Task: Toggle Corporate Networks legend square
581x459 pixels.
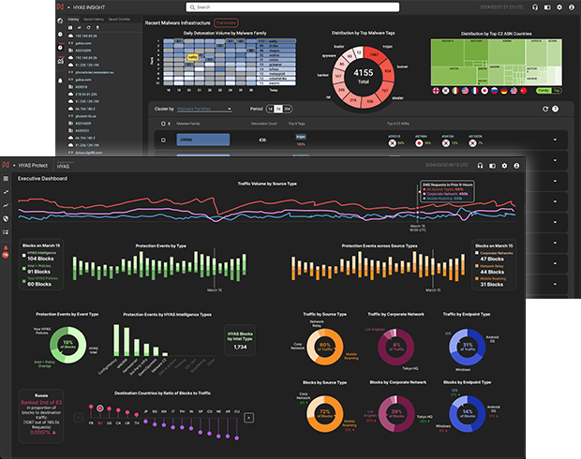Action: 477,253
